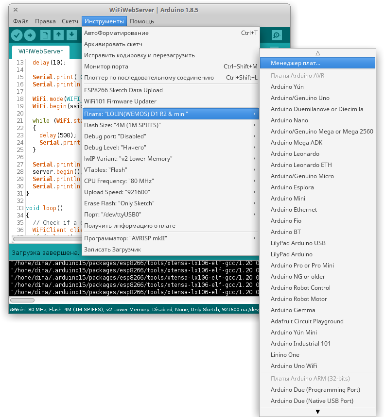
Task: Select board Arduino Due (Programming Port)
Action: (x=317, y=390)
